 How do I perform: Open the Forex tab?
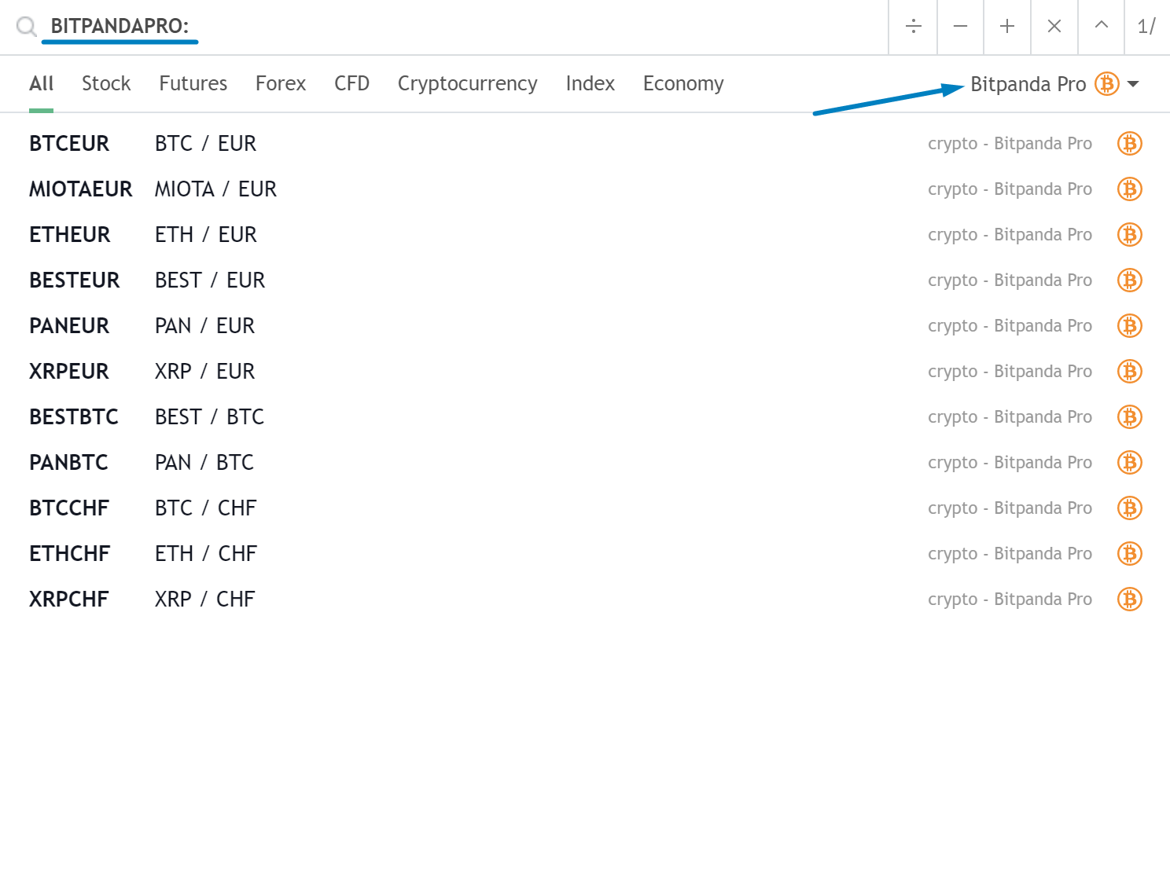pyautogui.click(x=281, y=84)
